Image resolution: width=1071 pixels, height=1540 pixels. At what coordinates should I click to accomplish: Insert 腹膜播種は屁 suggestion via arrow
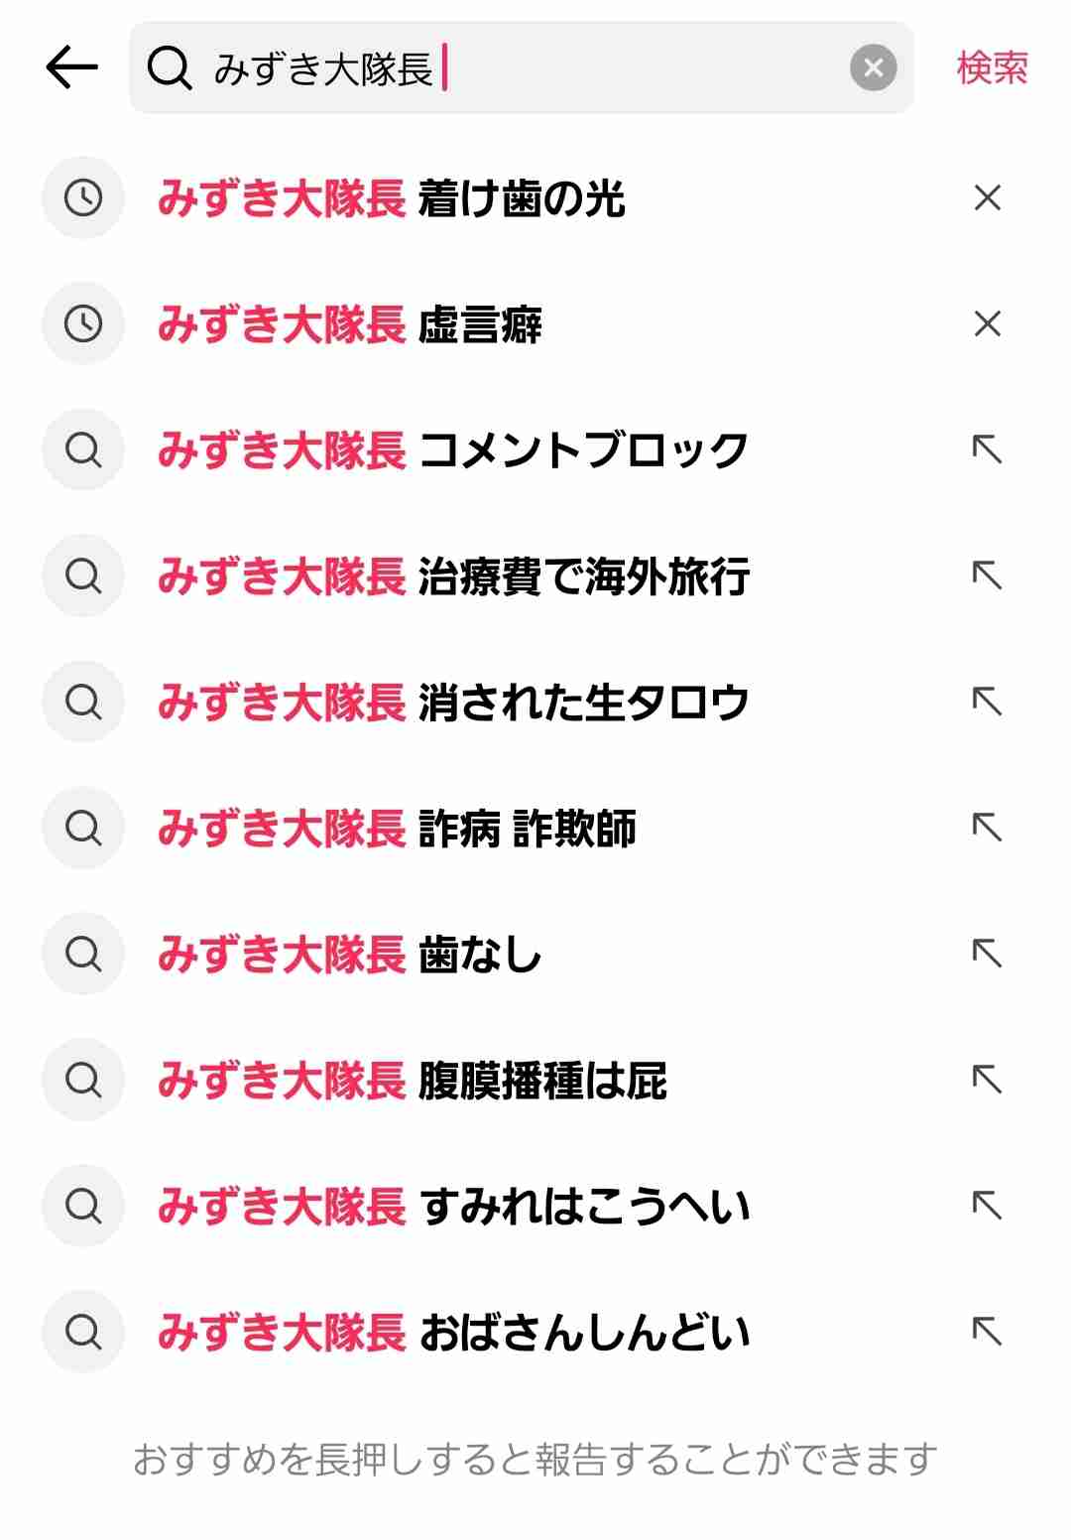987,1080
